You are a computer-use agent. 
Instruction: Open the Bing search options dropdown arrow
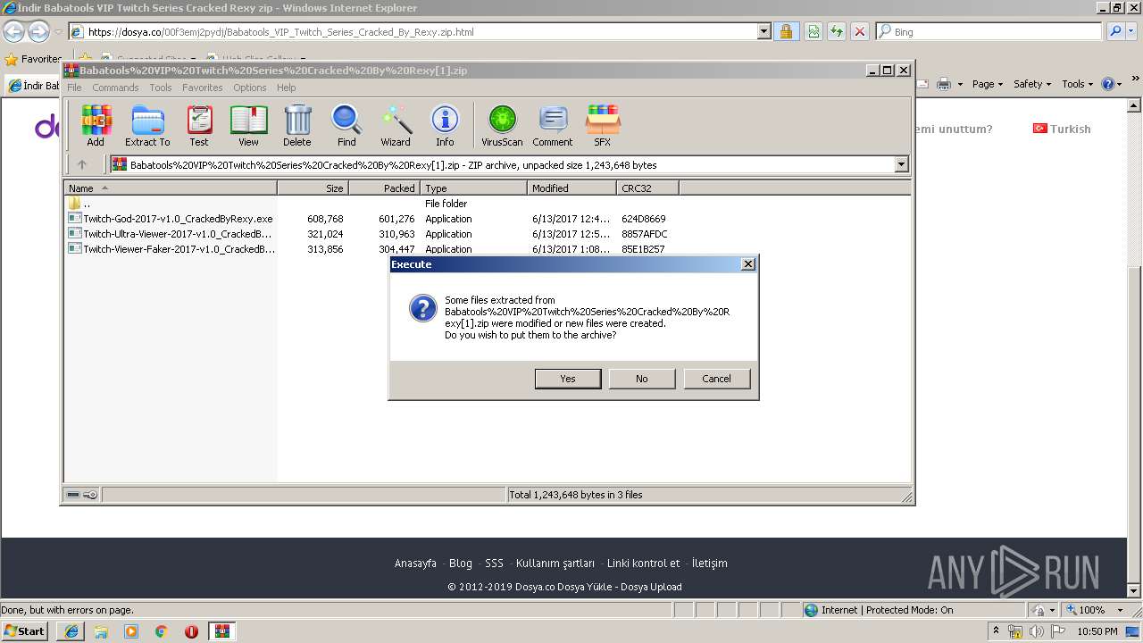(x=1133, y=31)
